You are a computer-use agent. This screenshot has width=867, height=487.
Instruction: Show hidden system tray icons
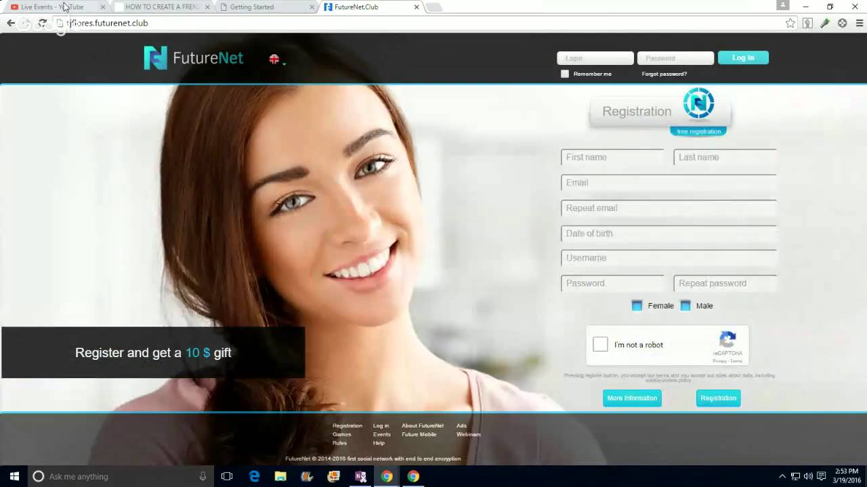[782, 476]
